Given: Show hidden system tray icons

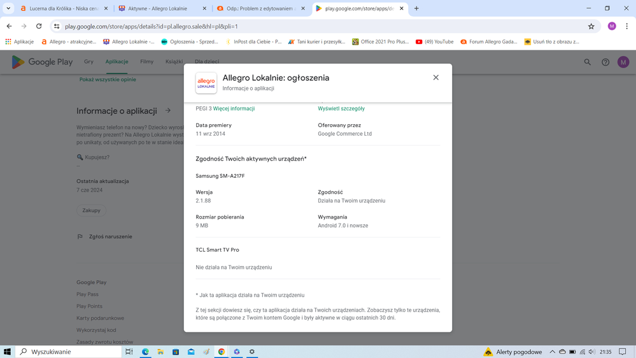Looking at the screenshot, I should pyautogui.click(x=552, y=352).
